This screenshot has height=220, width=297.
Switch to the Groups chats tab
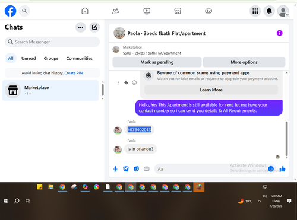(x=51, y=58)
